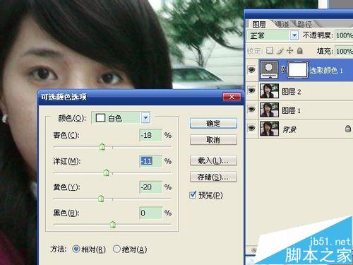This screenshot has width=353, height=265.
Task: Select the 相对(R) method radio button
Action: pos(76,249)
